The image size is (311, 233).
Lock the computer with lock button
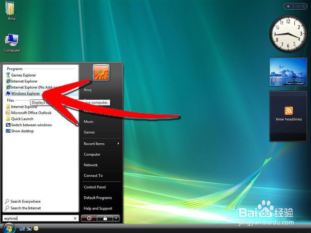pyautogui.click(x=105, y=218)
